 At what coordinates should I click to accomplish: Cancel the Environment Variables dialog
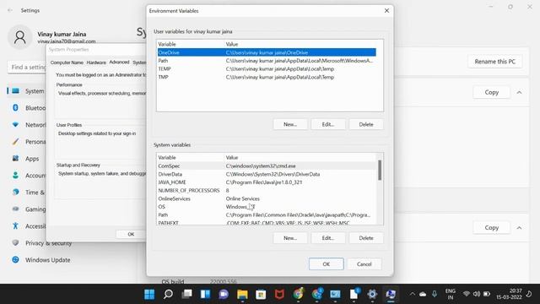click(364, 264)
